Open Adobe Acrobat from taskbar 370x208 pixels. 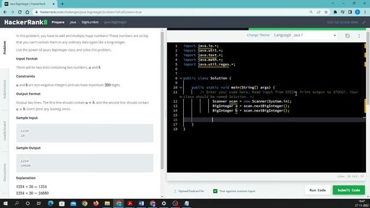pos(129,203)
